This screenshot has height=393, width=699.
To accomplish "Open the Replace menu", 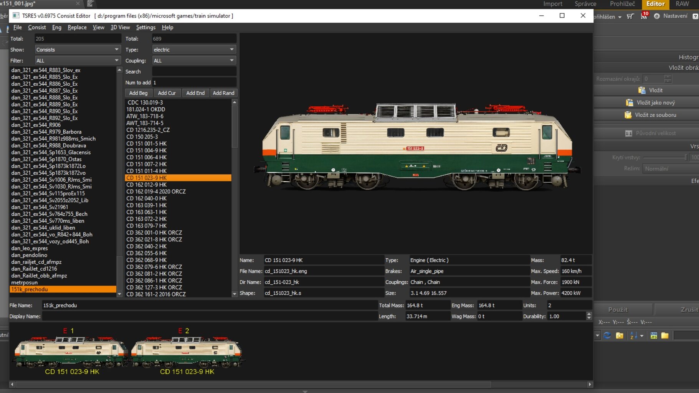I will (77, 27).
